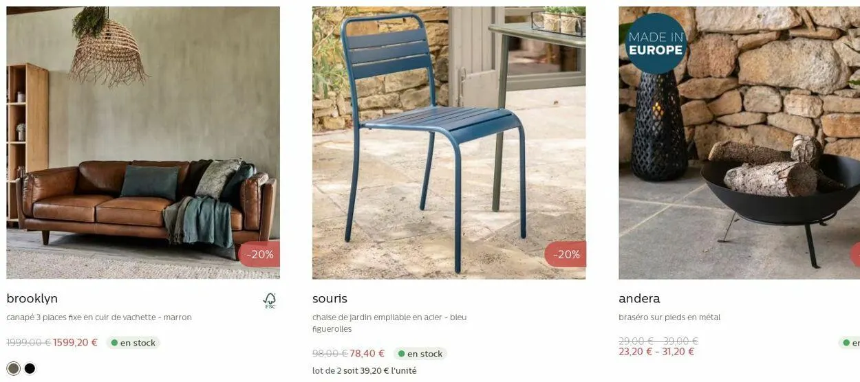Viewport: 860px width, 382px height.
Task: Click the Made in Europe badge
Action: [x=656, y=43]
